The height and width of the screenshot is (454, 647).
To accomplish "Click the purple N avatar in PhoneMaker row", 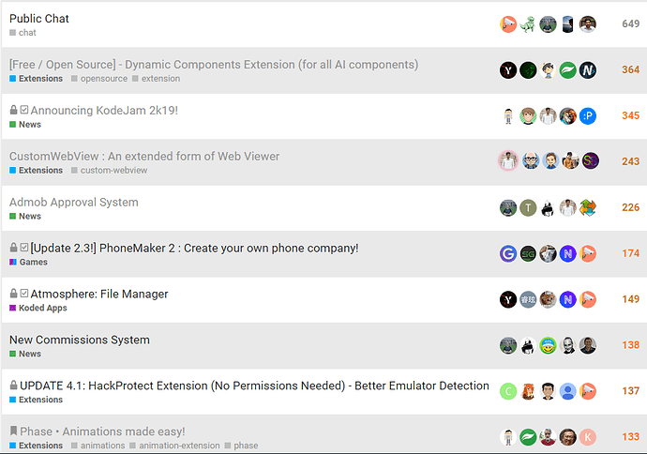I will 568,253.
